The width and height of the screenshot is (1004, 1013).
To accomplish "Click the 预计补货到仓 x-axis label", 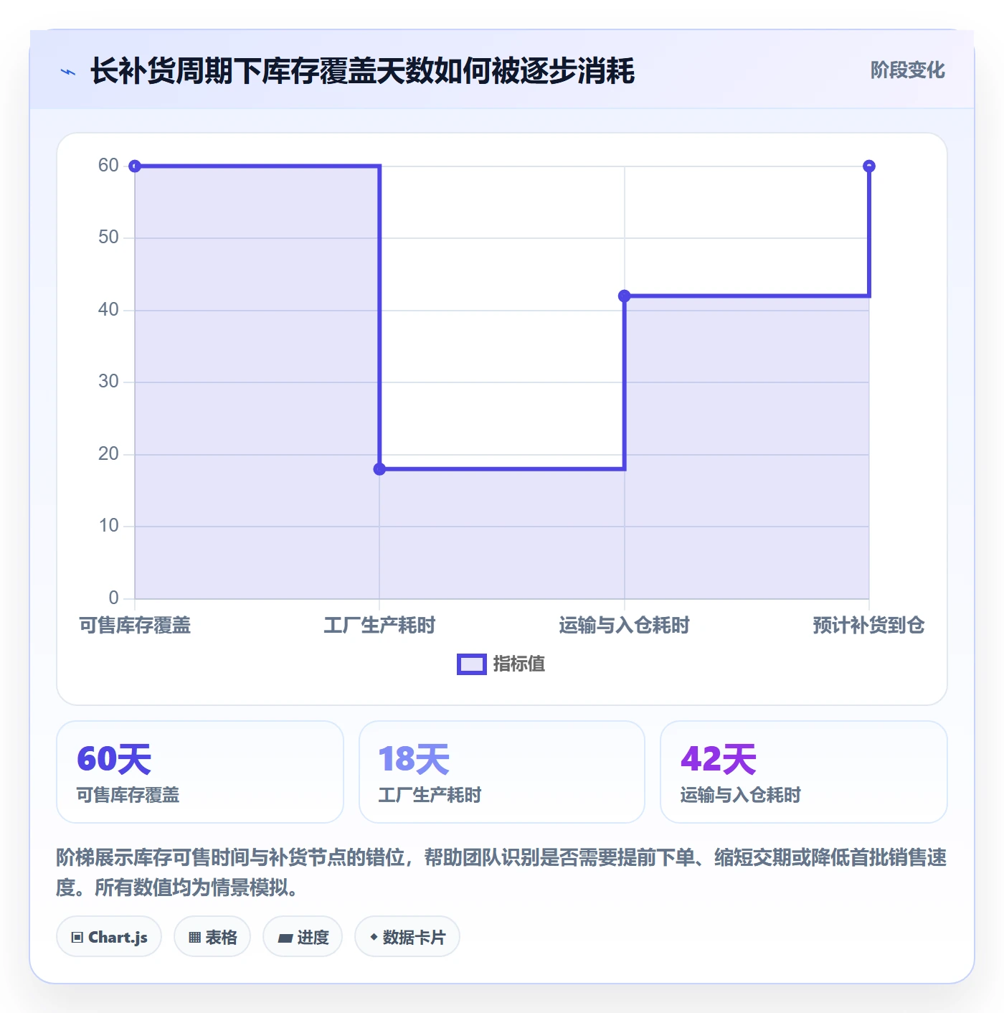I will pos(869,626).
